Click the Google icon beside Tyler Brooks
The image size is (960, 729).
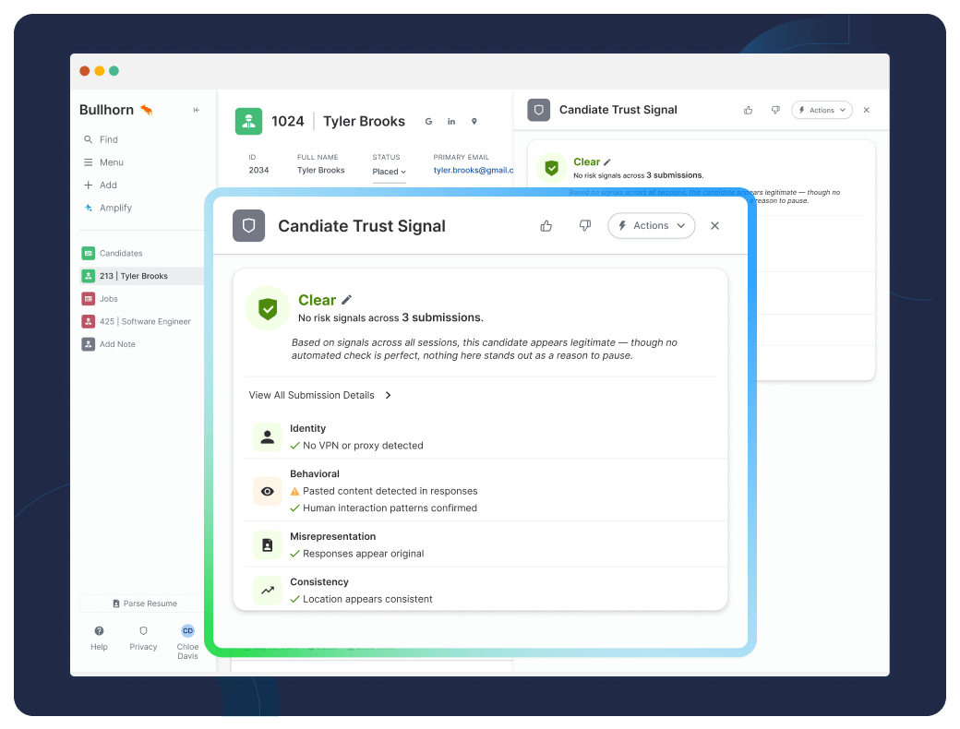point(428,121)
